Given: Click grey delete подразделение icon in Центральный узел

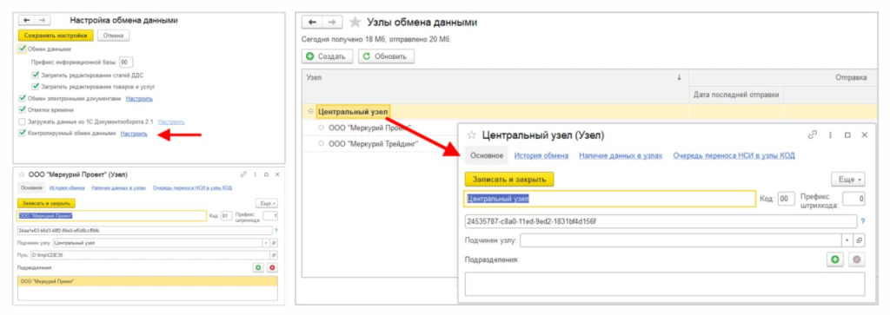Looking at the screenshot, I should [856, 259].
